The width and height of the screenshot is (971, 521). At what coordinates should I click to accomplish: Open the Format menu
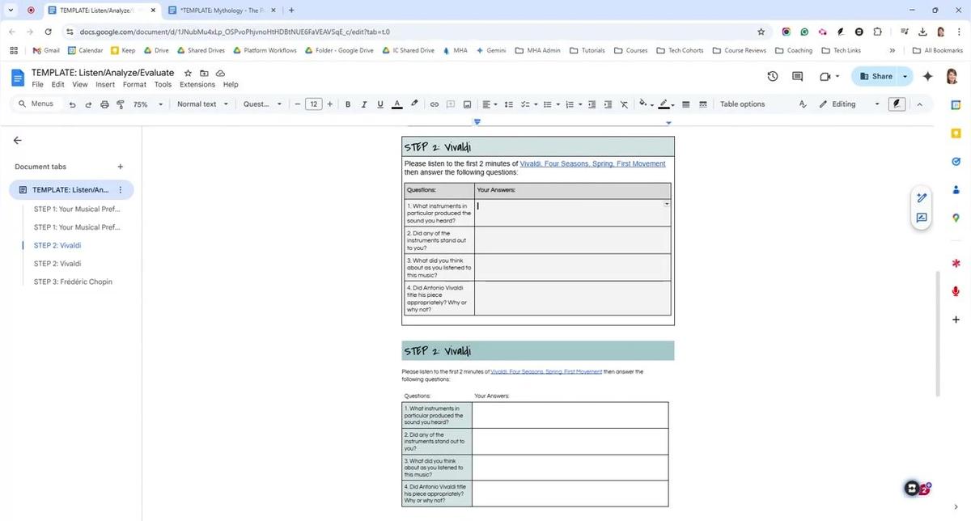135,84
